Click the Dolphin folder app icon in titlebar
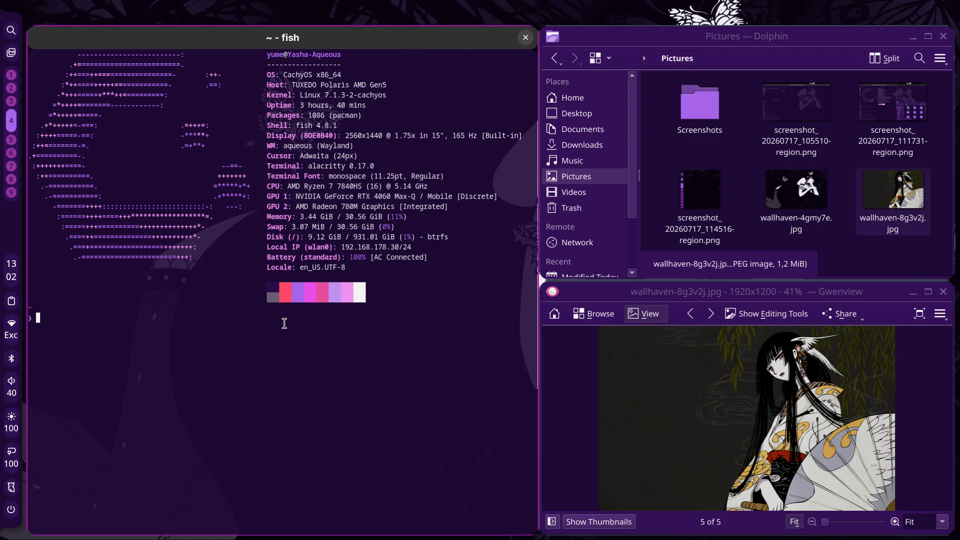This screenshot has width=960, height=540. [x=552, y=36]
